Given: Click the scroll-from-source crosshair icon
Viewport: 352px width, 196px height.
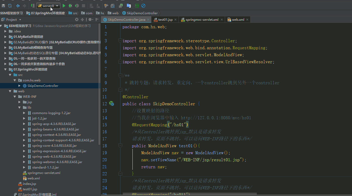Looking at the screenshot, I should tap(77, 19).
